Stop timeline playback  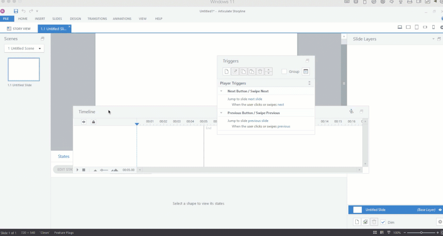[x=84, y=170]
